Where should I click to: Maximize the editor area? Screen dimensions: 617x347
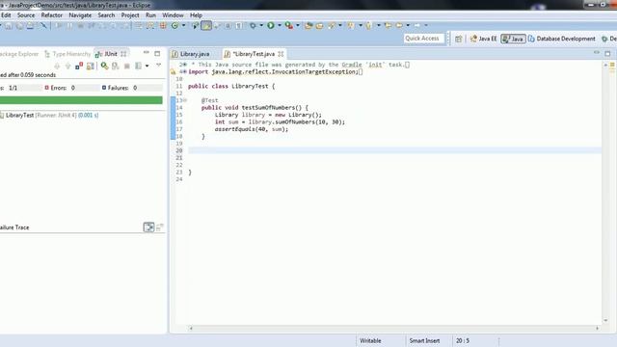pos(608,54)
